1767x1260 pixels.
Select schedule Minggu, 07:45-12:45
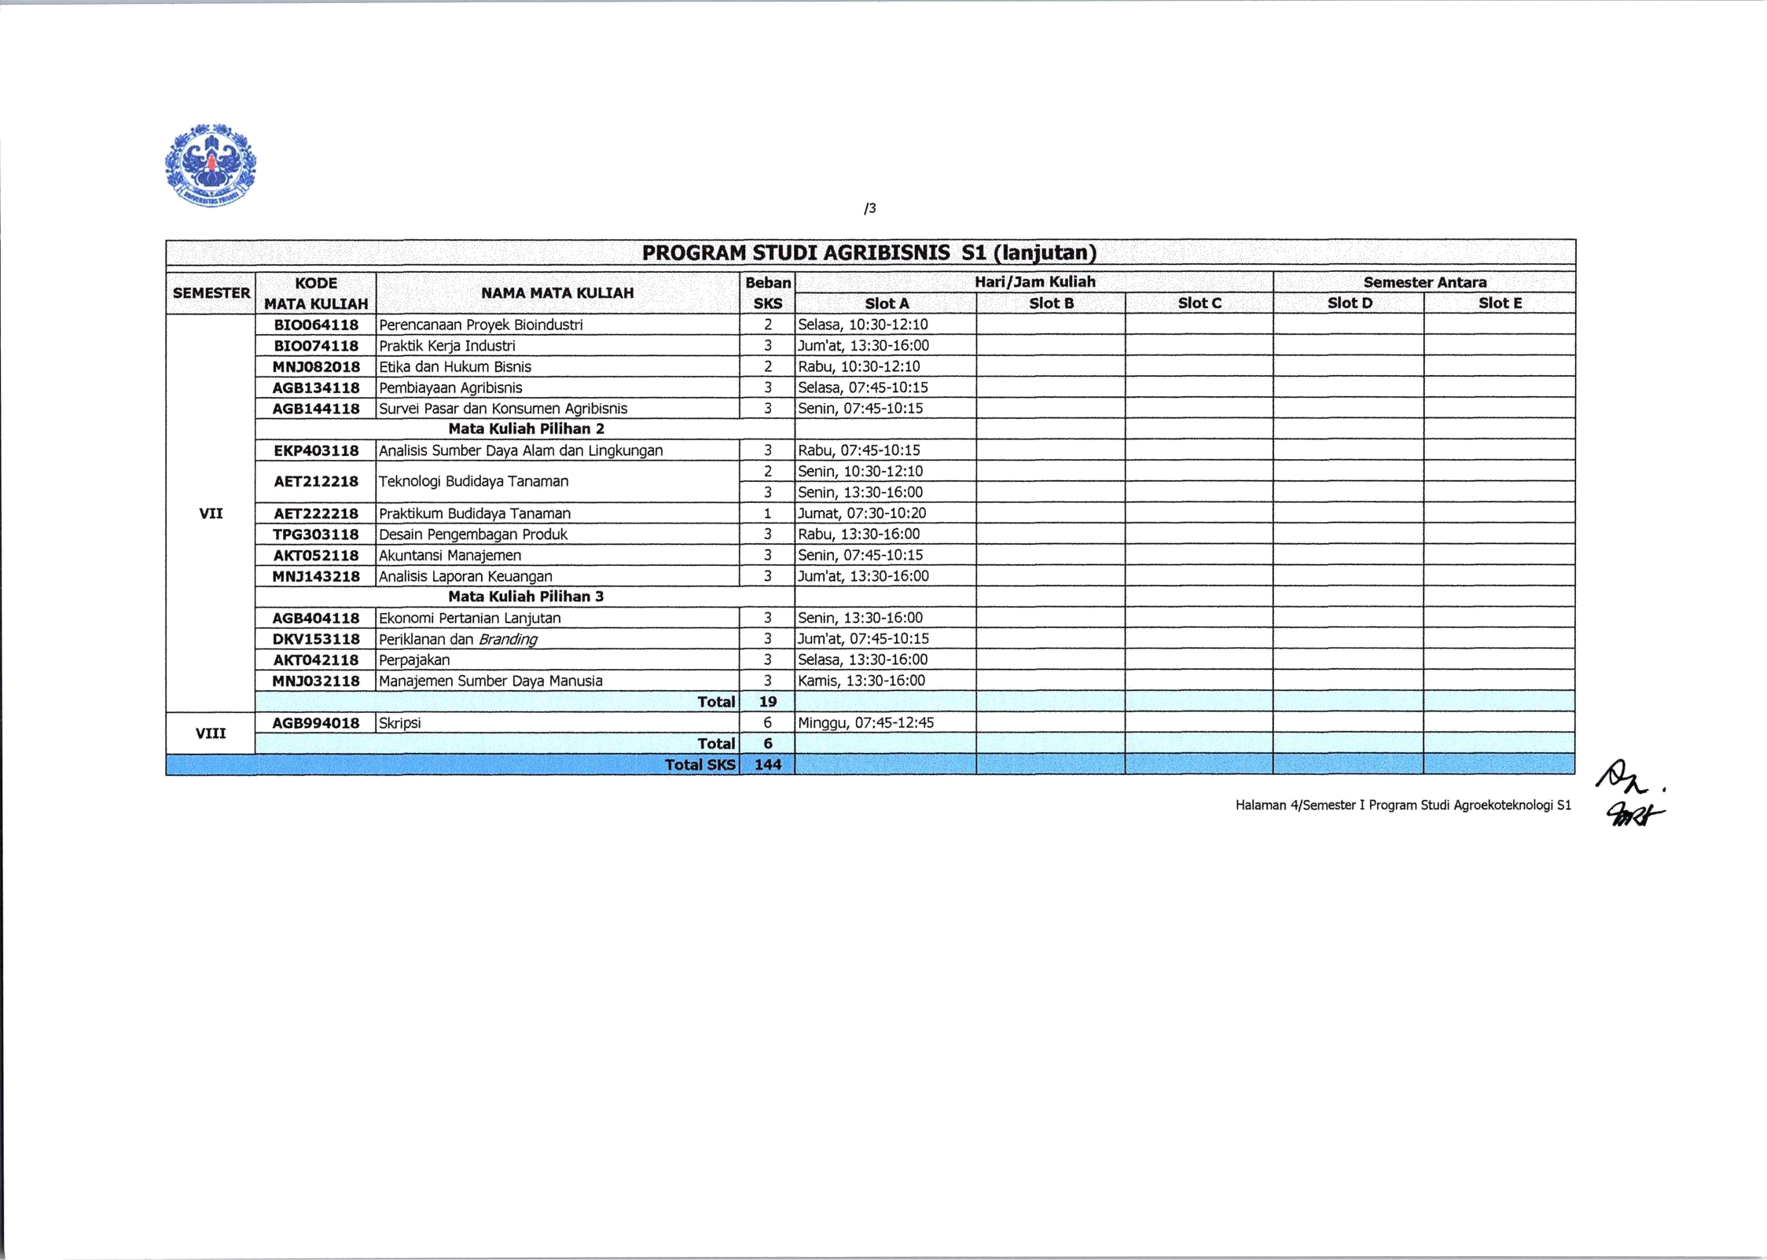pyautogui.click(x=865, y=723)
